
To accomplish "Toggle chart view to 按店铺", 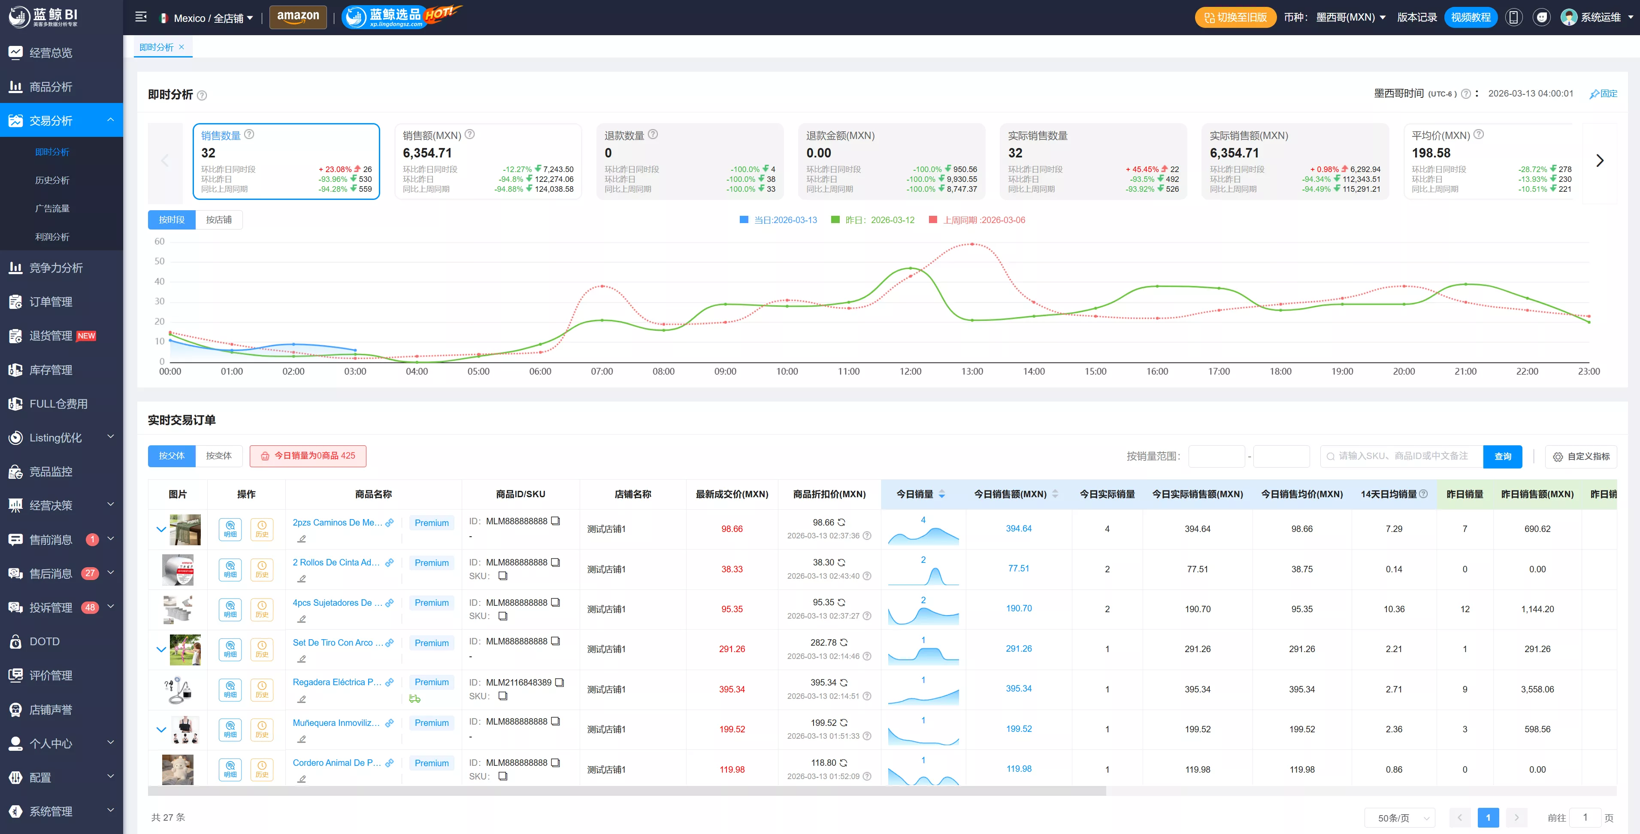I will point(219,220).
